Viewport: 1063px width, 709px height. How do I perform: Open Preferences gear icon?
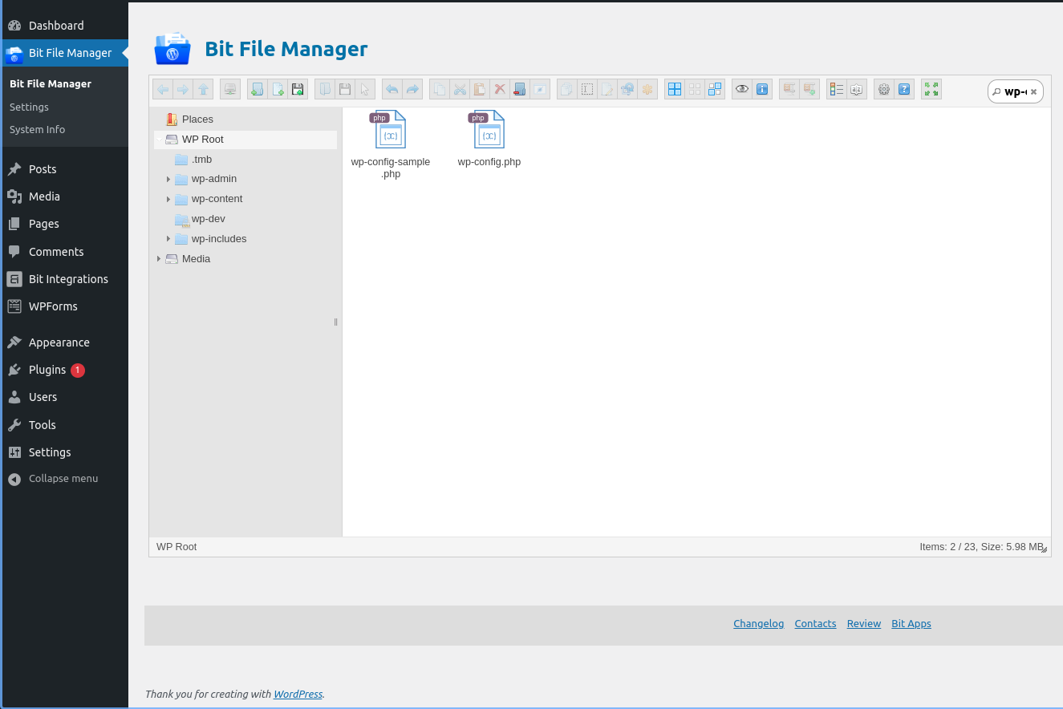click(884, 89)
